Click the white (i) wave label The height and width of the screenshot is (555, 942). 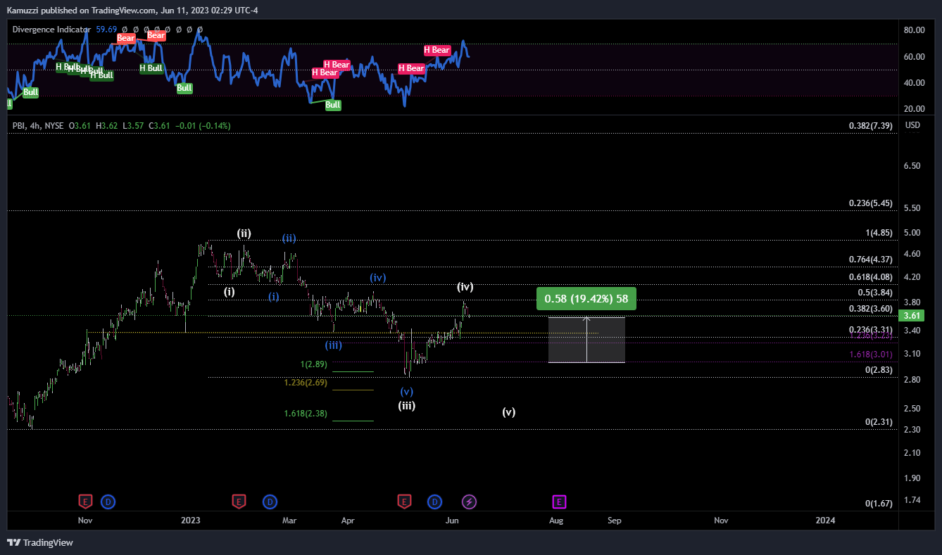pos(230,291)
